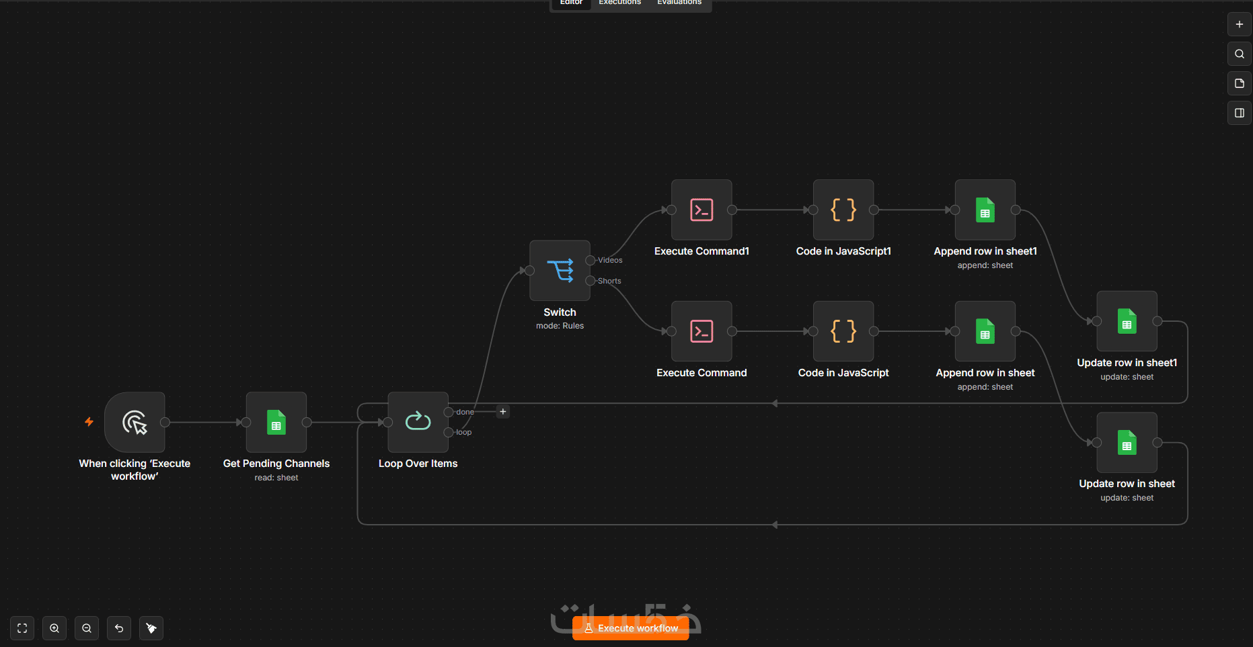The width and height of the screenshot is (1253, 647).
Task: Select the Execute Command node
Action: [x=701, y=331]
